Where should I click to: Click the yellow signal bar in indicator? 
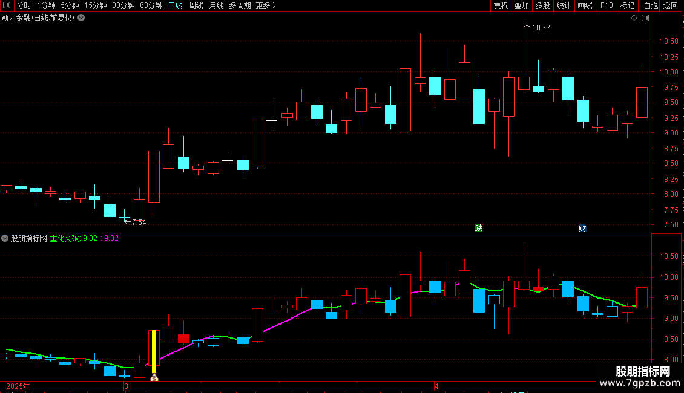[x=154, y=352]
